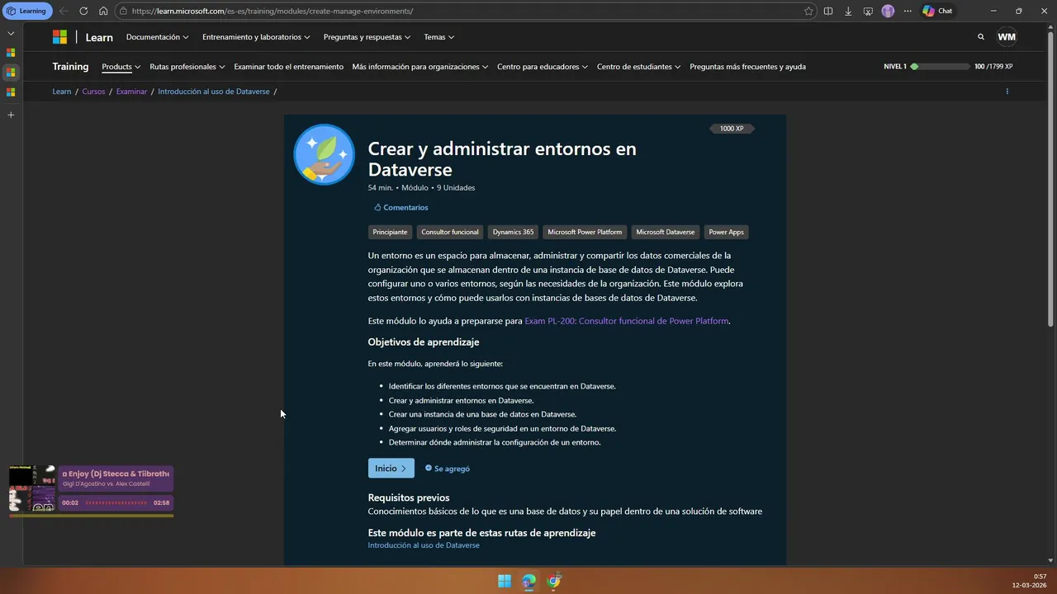
Task: Go to Learn breadcrumb
Action: point(62,92)
